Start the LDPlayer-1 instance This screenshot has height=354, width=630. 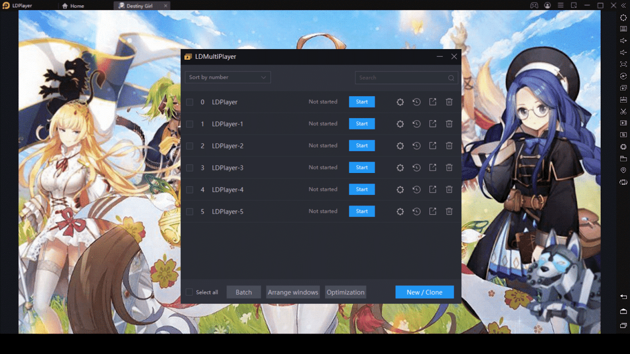[x=362, y=124]
